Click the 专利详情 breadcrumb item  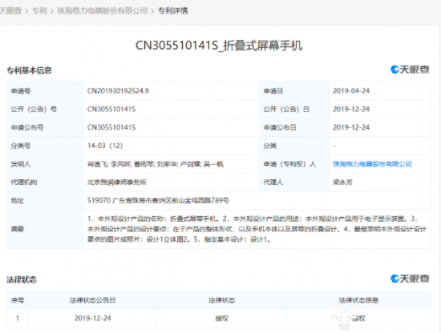pyautogui.click(x=172, y=11)
